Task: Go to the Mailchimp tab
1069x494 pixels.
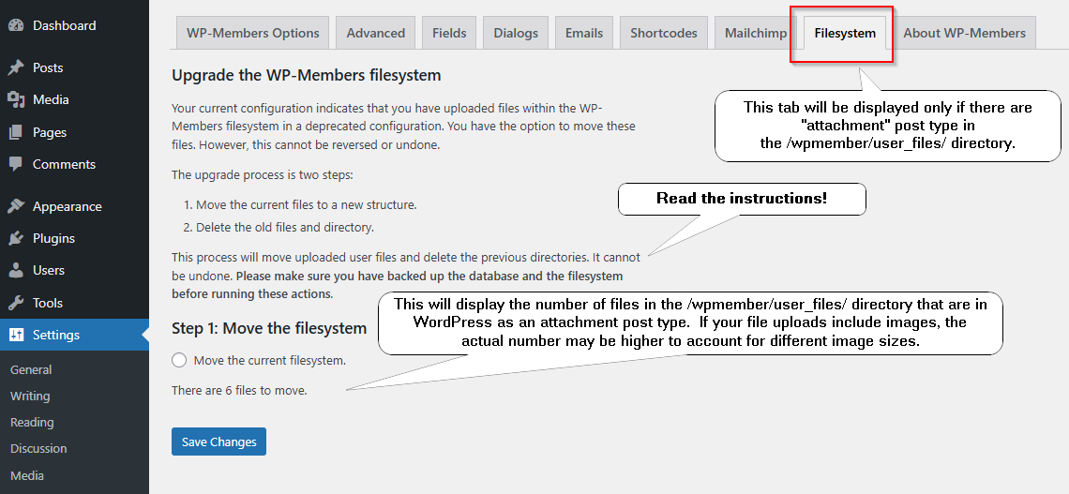Action: tap(756, 33)
